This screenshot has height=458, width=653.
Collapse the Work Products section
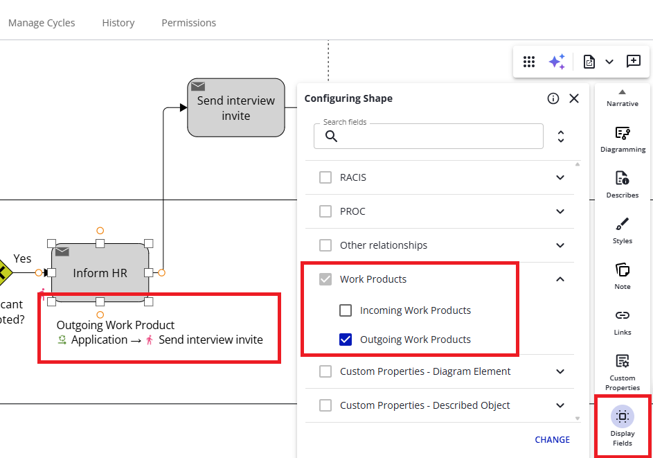tap(560, 279)
